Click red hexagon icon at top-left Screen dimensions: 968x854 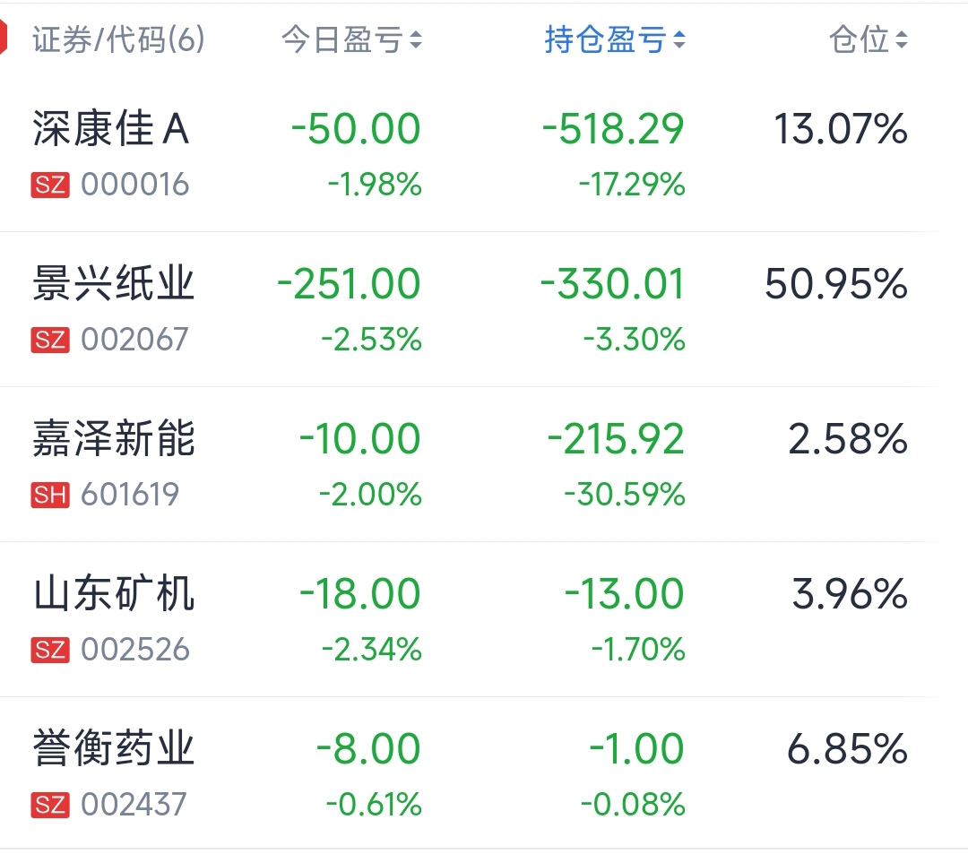pyautogui.click(x=3, y=37)
